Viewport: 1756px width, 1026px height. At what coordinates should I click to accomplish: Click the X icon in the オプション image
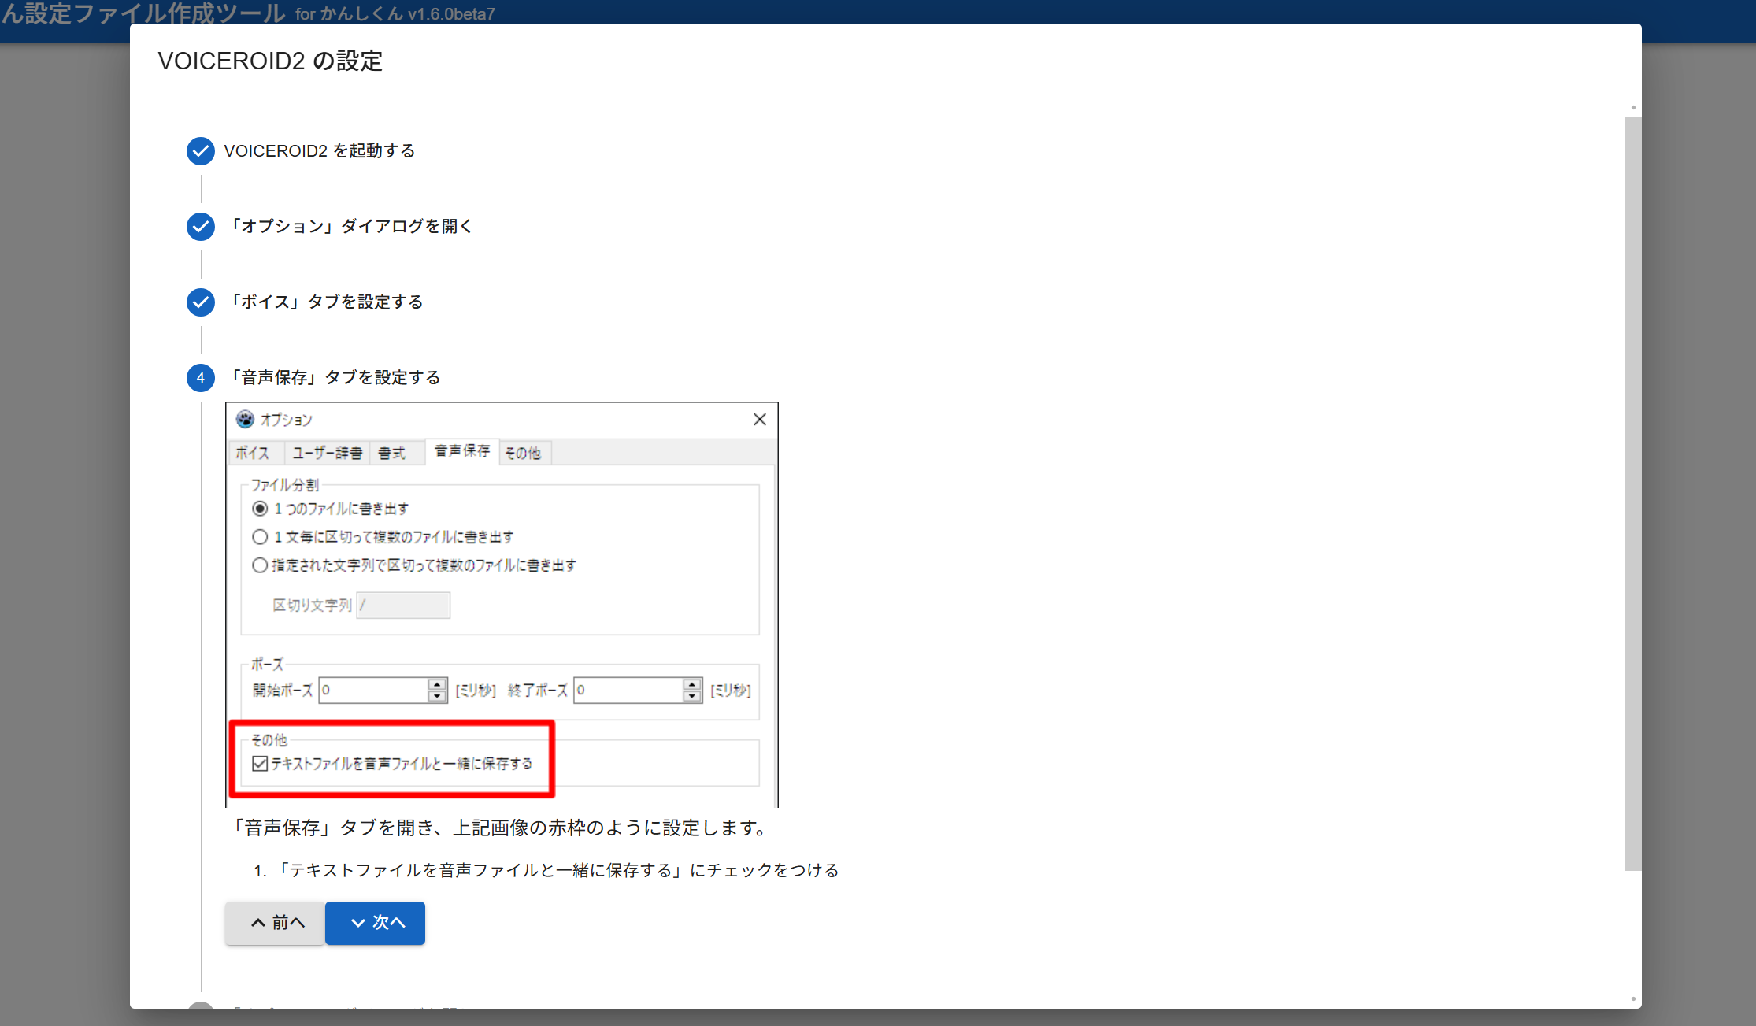point(759,419)
